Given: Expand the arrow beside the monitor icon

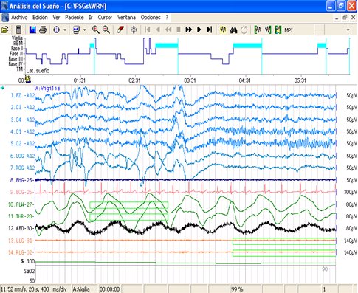Looking at the screenshot, I should tap(84, 30).
